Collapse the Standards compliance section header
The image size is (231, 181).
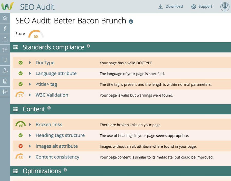click(x=121, y=47)
